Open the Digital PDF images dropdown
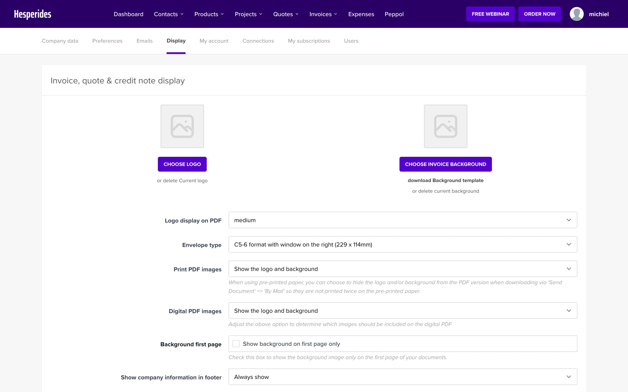 403,311
